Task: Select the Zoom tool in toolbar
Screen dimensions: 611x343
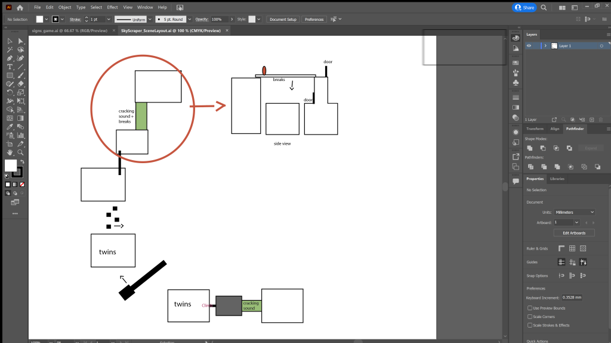Action: 21,152
